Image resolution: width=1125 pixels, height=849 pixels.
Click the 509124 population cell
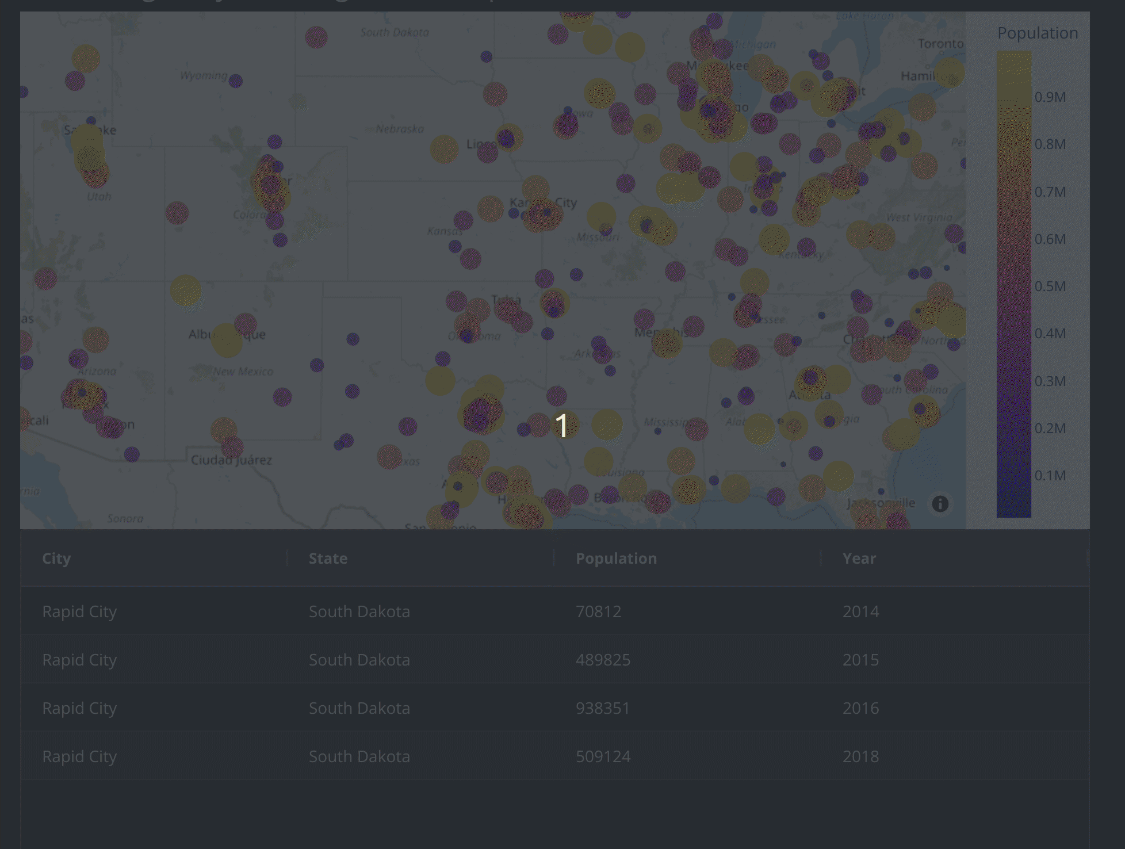[603, 756]
